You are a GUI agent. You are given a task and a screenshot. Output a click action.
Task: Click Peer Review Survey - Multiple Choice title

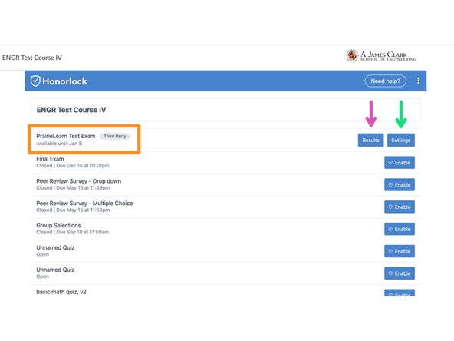click(84, 204)
